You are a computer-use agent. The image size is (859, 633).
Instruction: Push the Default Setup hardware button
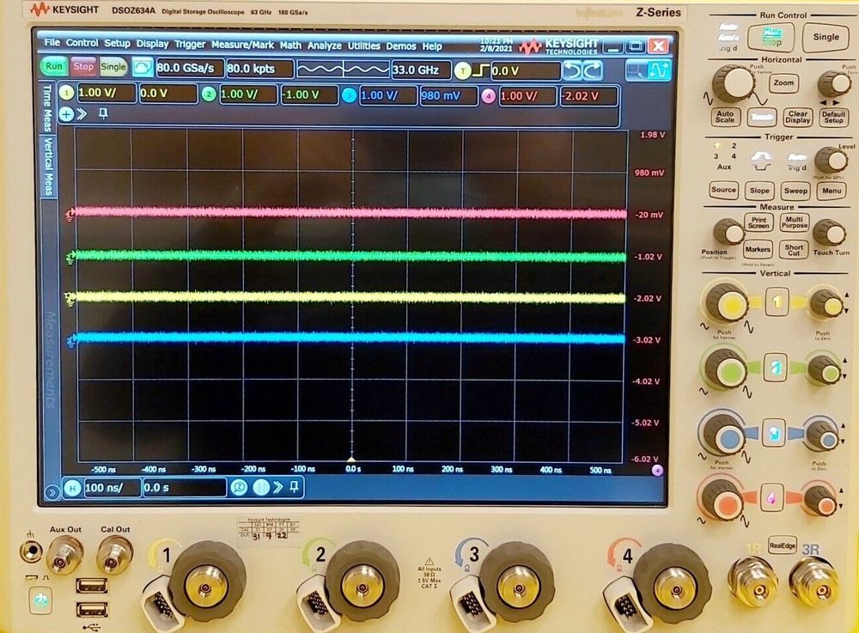click(x=834, y=117)
